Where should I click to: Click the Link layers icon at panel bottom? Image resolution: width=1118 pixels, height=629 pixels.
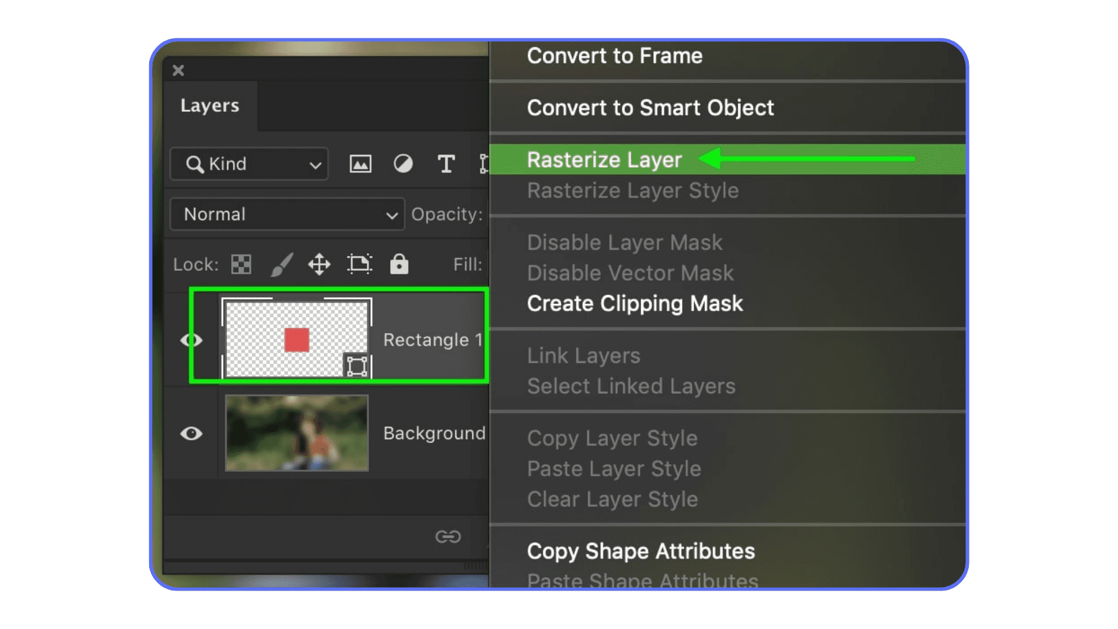(448, 536)
